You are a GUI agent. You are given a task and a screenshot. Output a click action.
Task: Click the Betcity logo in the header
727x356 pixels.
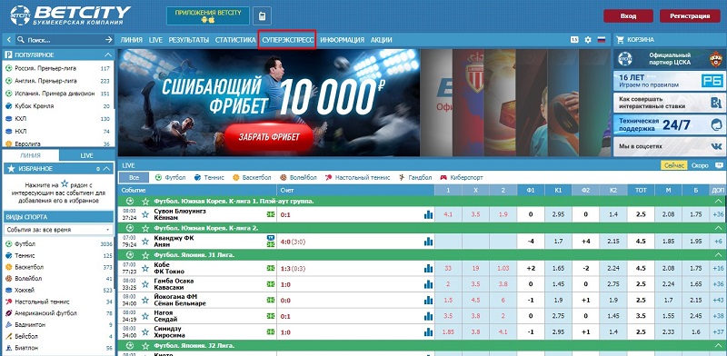coord(71,15)
